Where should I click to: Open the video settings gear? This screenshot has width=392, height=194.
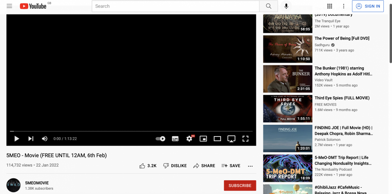pyautogui.click(x=189, y=138)
